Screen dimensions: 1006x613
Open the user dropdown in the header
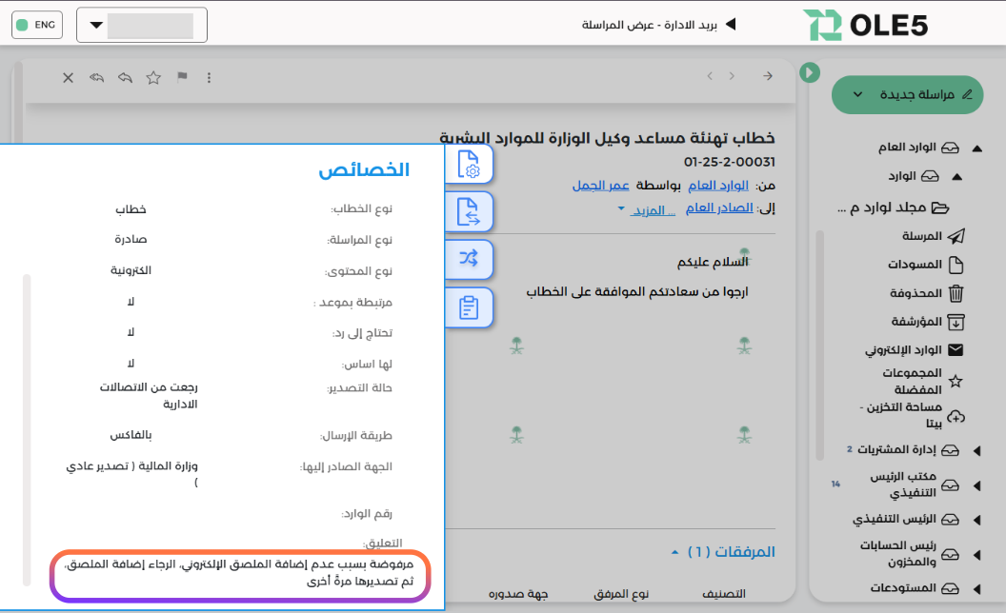click(x=142, y=25)
